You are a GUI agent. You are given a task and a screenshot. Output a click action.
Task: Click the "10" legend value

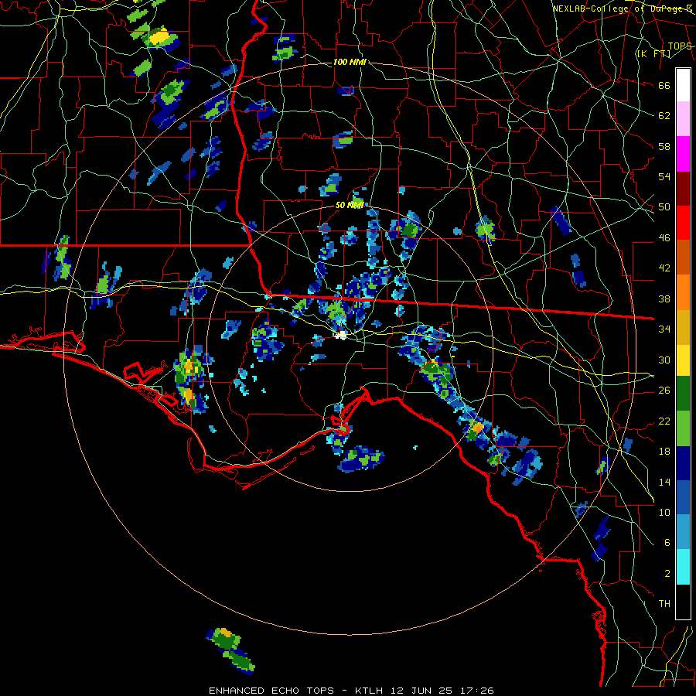[664, 512]
